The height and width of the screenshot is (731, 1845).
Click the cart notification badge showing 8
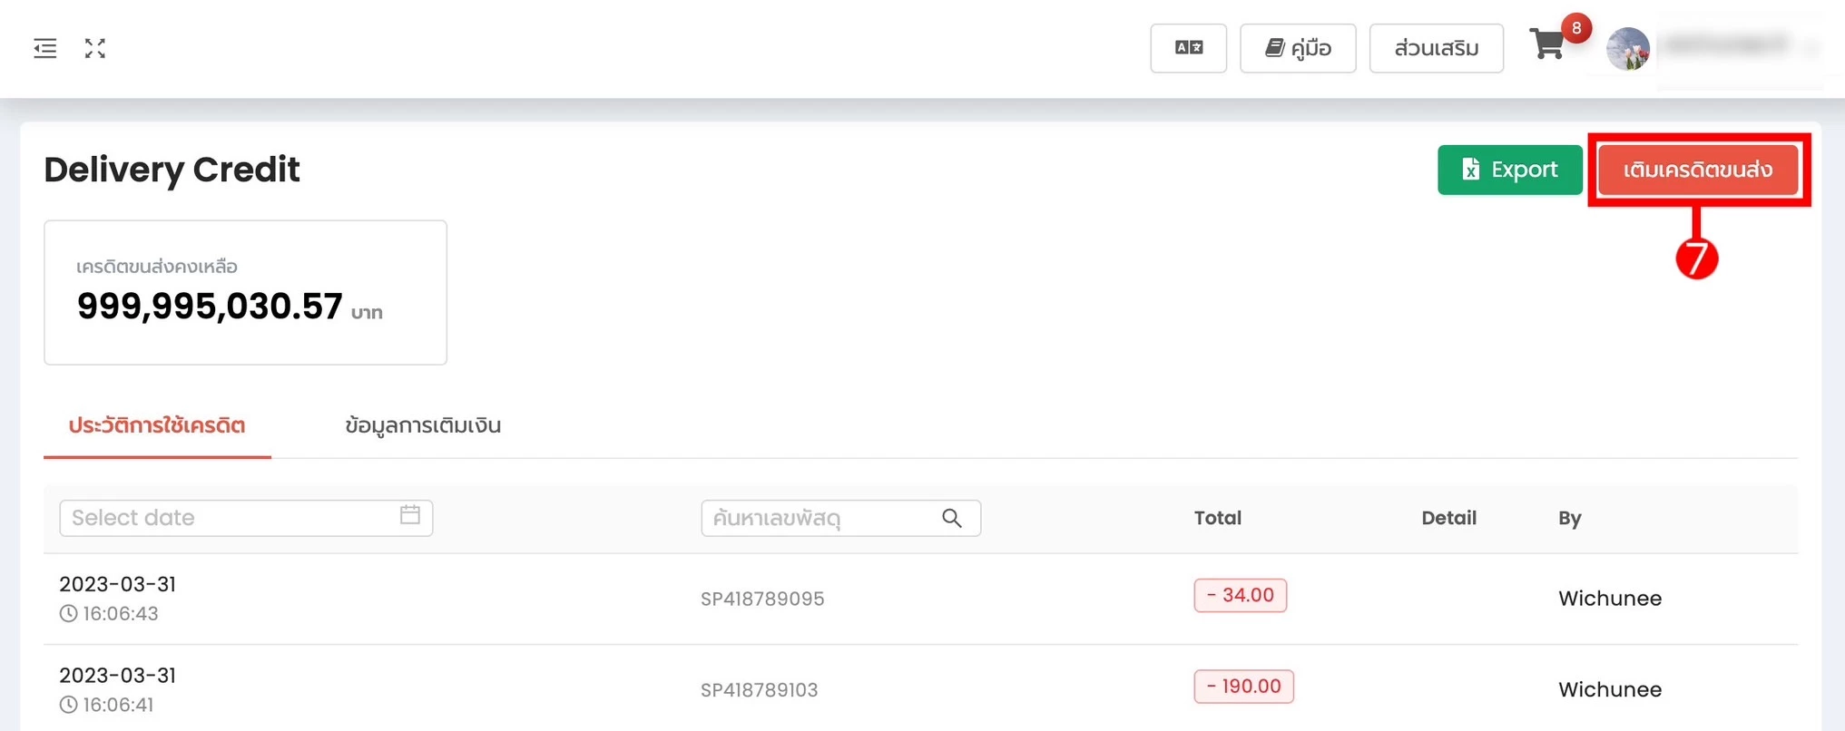pos(1576,28)
